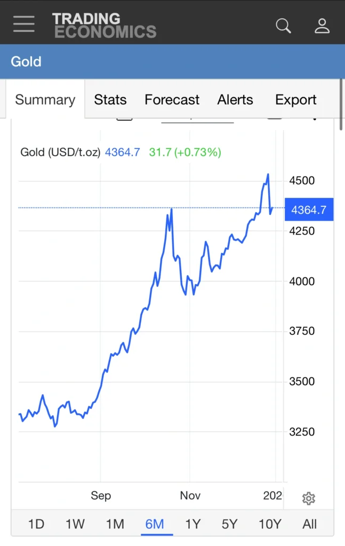Screen dimensions: 345x546
Task: Switch to the Alerts tab
Action: pos(235,99)
